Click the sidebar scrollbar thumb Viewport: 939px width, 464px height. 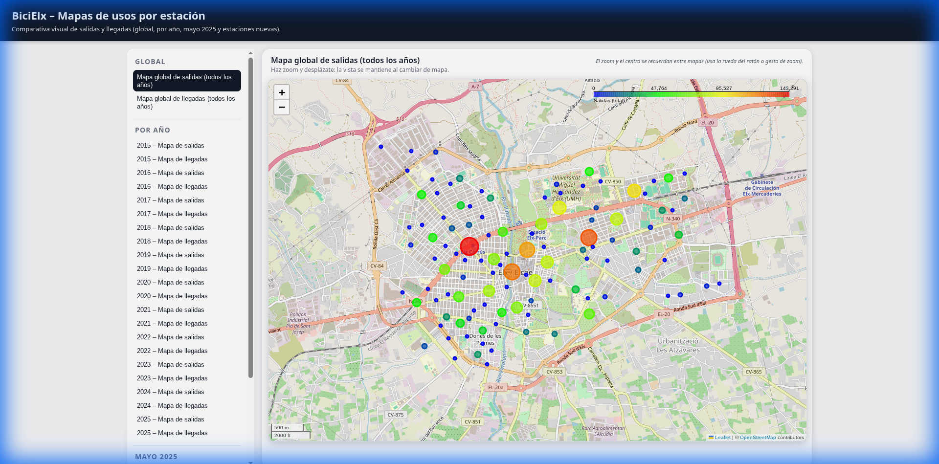point(251,218)
